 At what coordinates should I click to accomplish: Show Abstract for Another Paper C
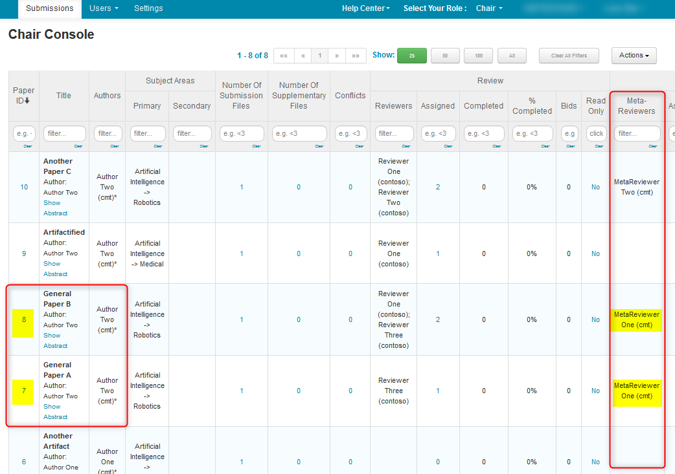click(55, 208)
